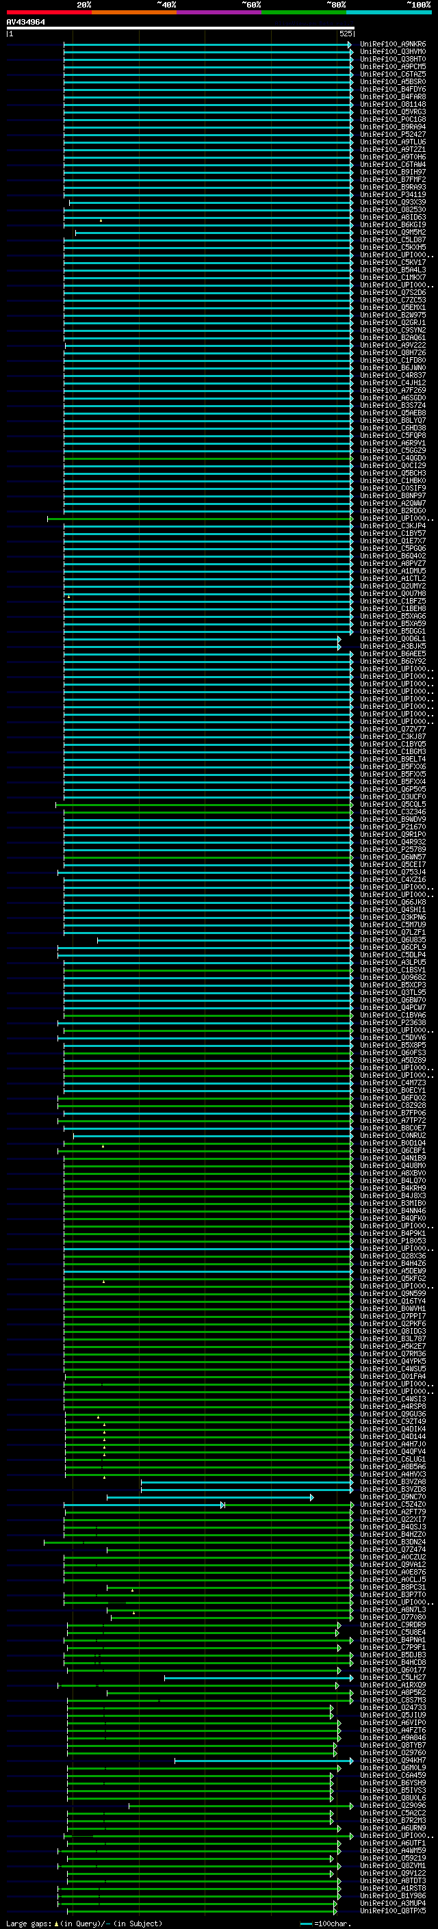Select the UniRef100_Q3UCF0 label
Image resolution: width=438 pixels, height=1929 pixels.
click(392, 797)
